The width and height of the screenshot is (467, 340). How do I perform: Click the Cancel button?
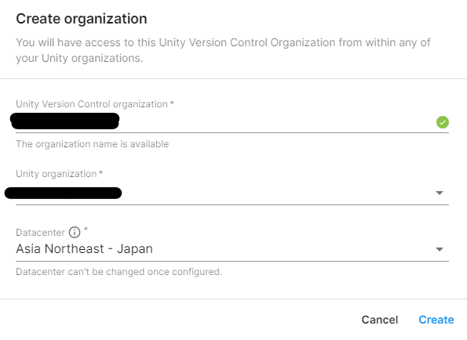pyautogui.click(x=380, y=320)
